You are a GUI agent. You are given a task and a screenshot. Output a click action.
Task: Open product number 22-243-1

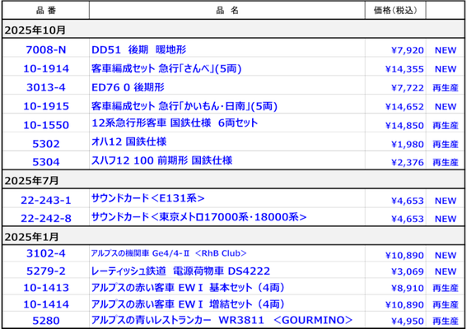point(46,201)
